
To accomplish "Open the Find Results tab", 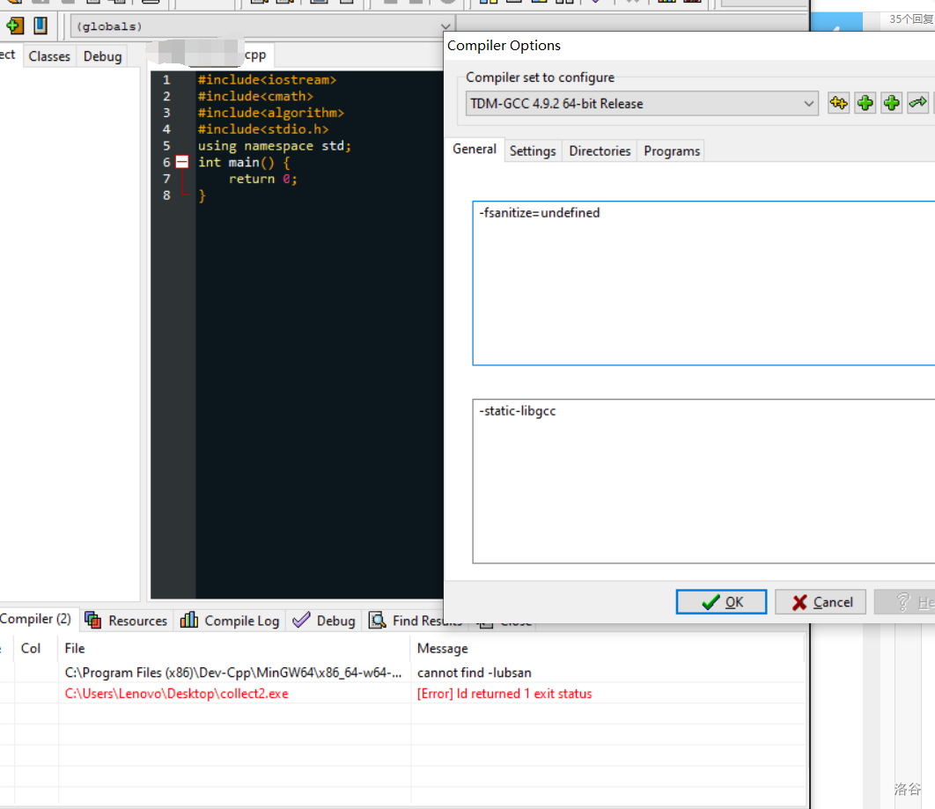I will click(x=416, y=621).
